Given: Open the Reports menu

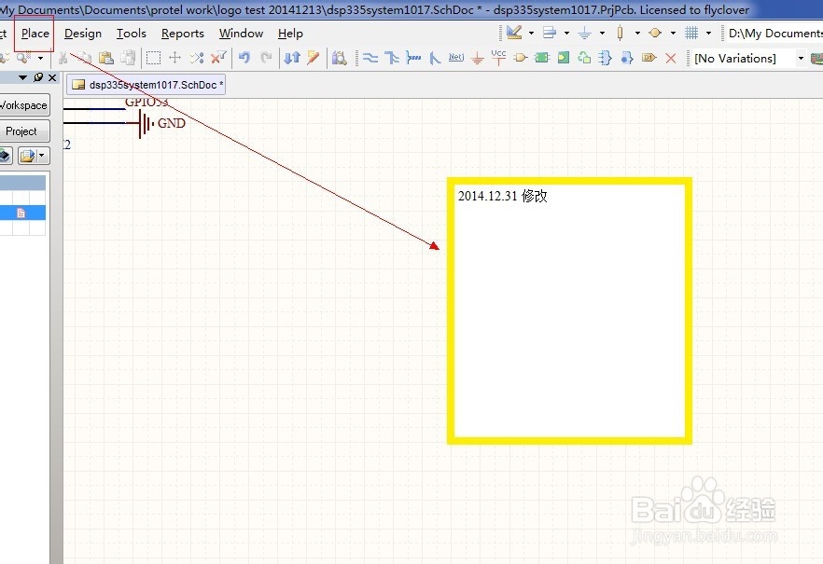Looking at the screenshot, I should [183, 34].
